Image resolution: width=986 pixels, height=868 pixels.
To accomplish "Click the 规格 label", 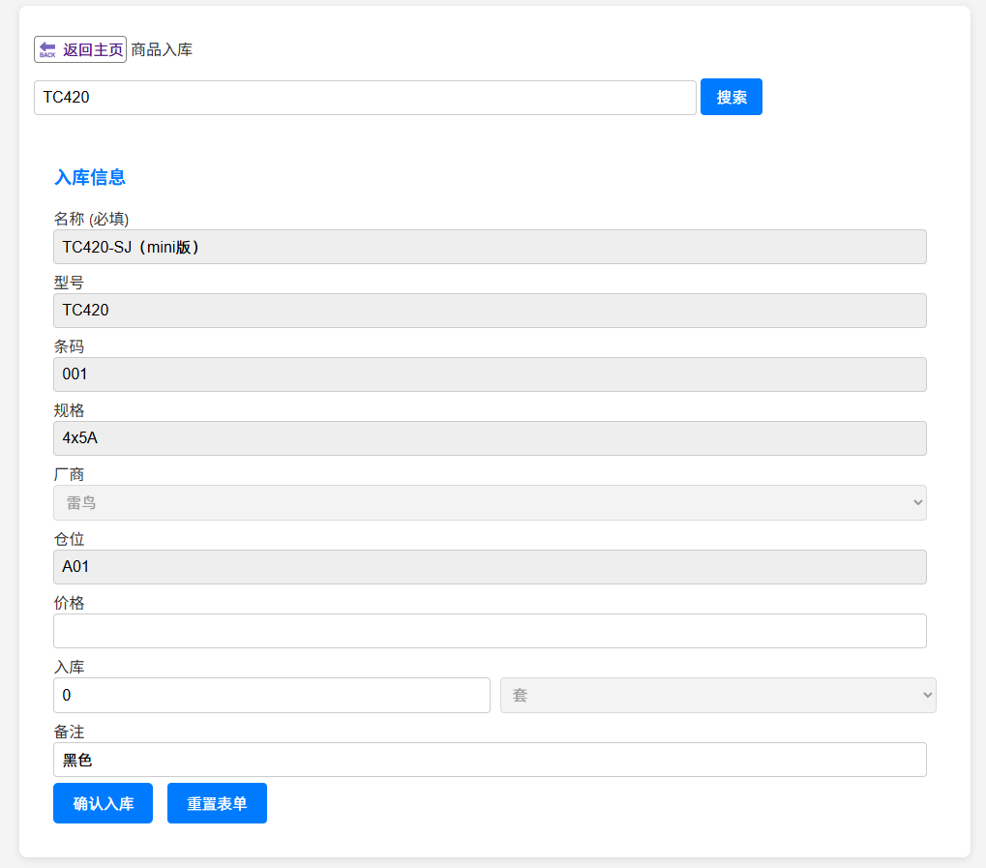I will click(69, 410).
